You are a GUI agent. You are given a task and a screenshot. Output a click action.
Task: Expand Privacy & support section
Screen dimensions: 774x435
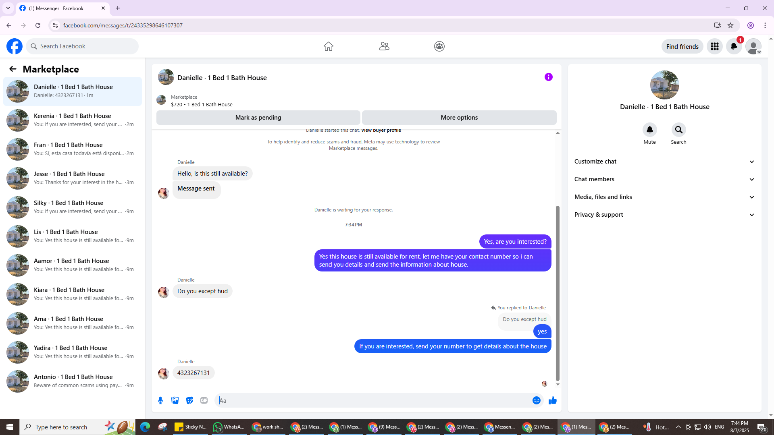coord(665,215)
